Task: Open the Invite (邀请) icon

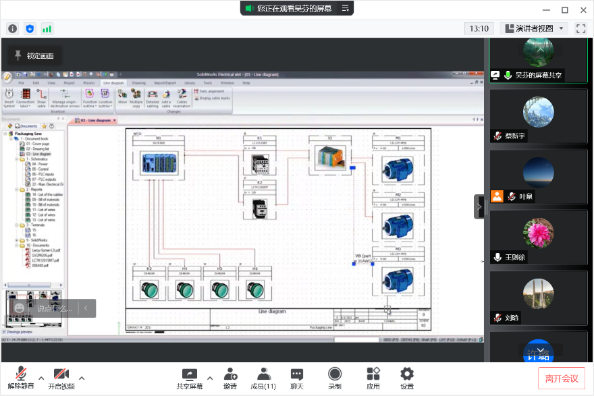Action: point(231,374)
